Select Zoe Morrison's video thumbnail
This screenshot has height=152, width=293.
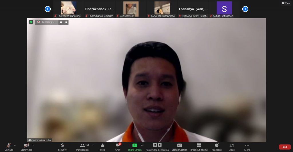coord(131,9)
